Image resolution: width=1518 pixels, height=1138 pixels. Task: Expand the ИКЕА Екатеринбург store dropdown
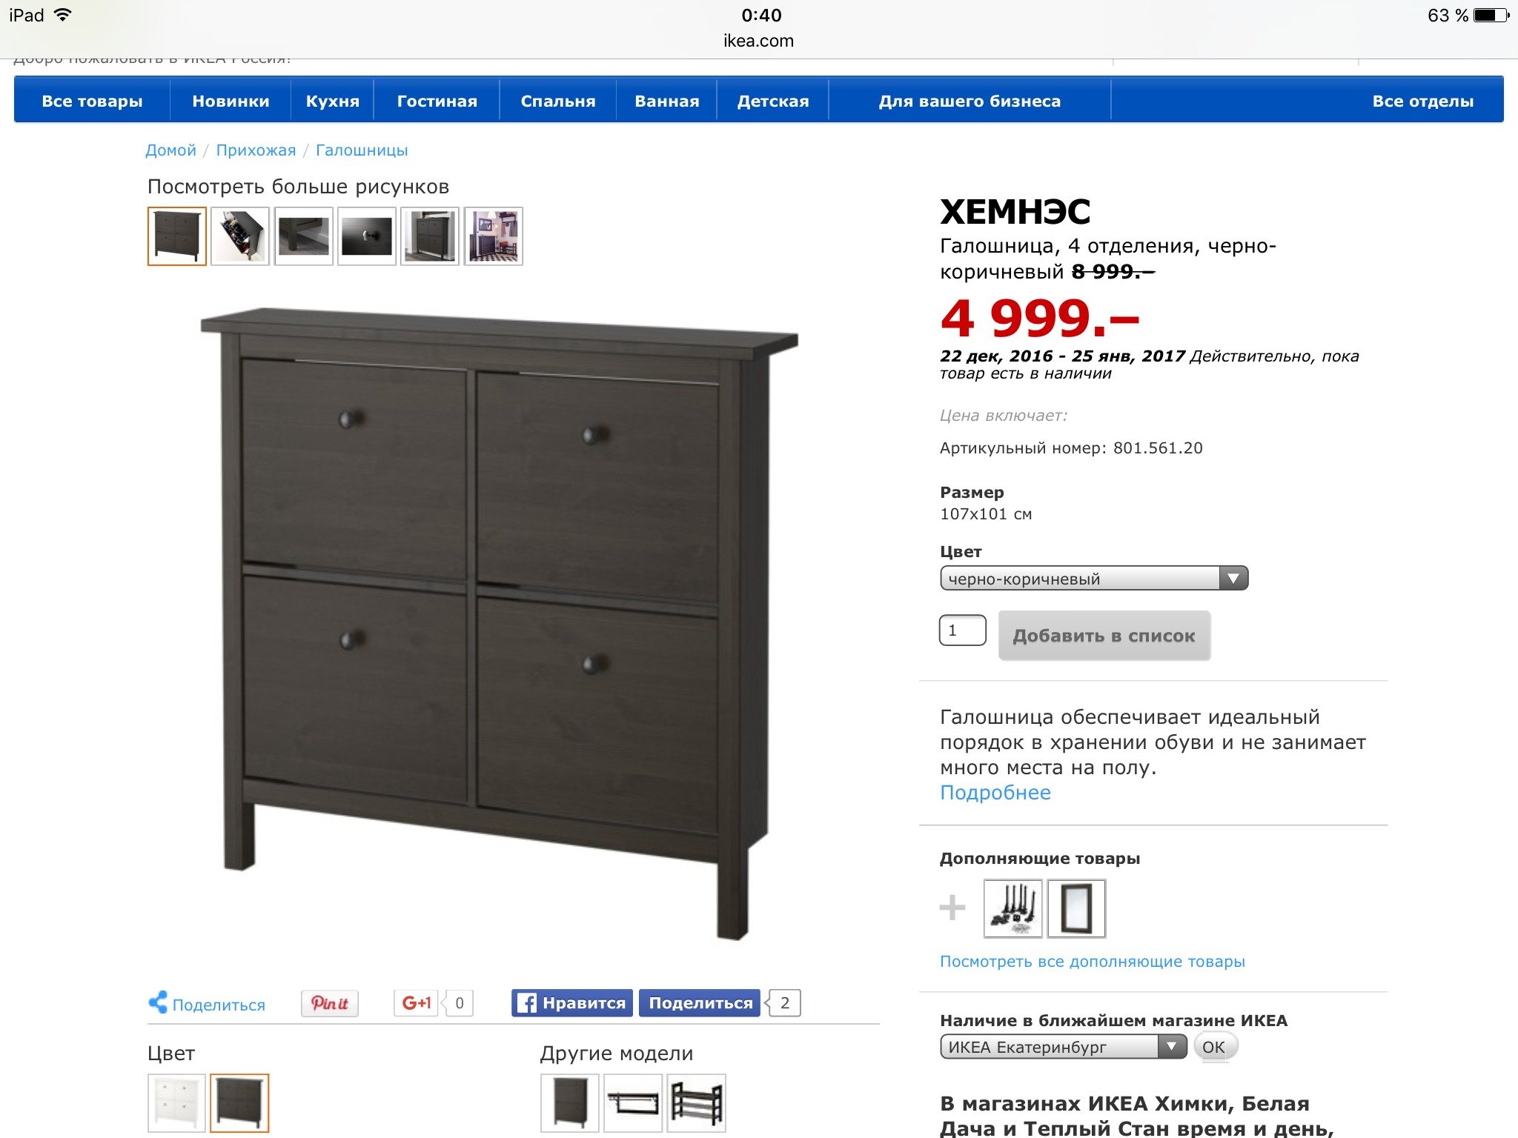click(x=1063, y=1047)
